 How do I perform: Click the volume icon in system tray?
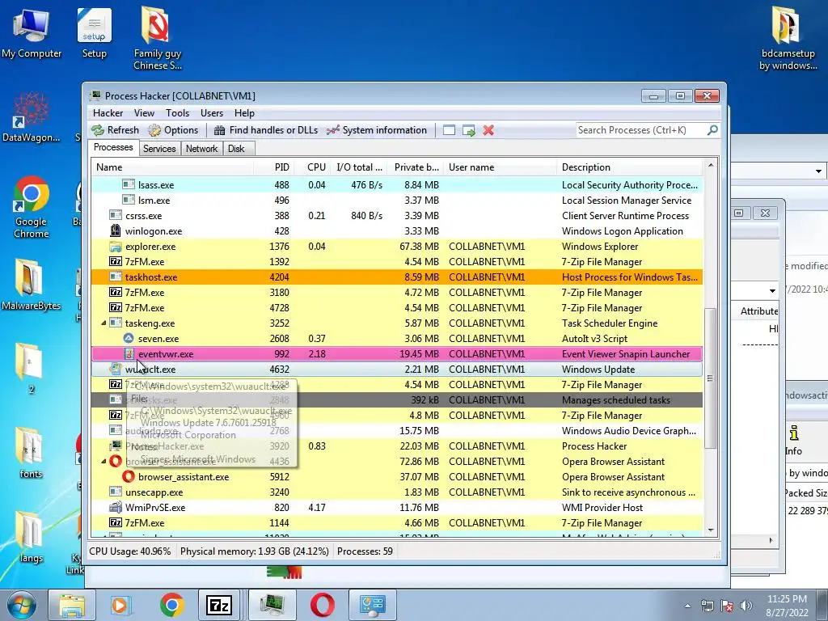(746, 606)
